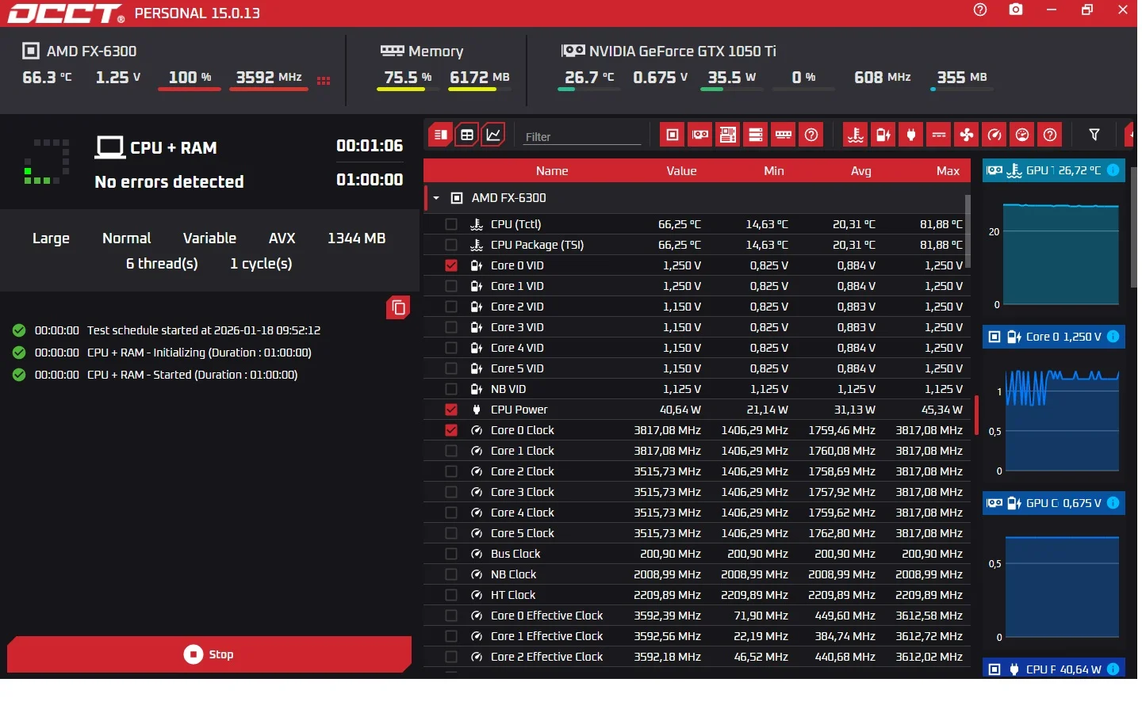This screenshot has width=1142, height=713.
Task: Open the help question mark in title bar
Action: (980, 10)
